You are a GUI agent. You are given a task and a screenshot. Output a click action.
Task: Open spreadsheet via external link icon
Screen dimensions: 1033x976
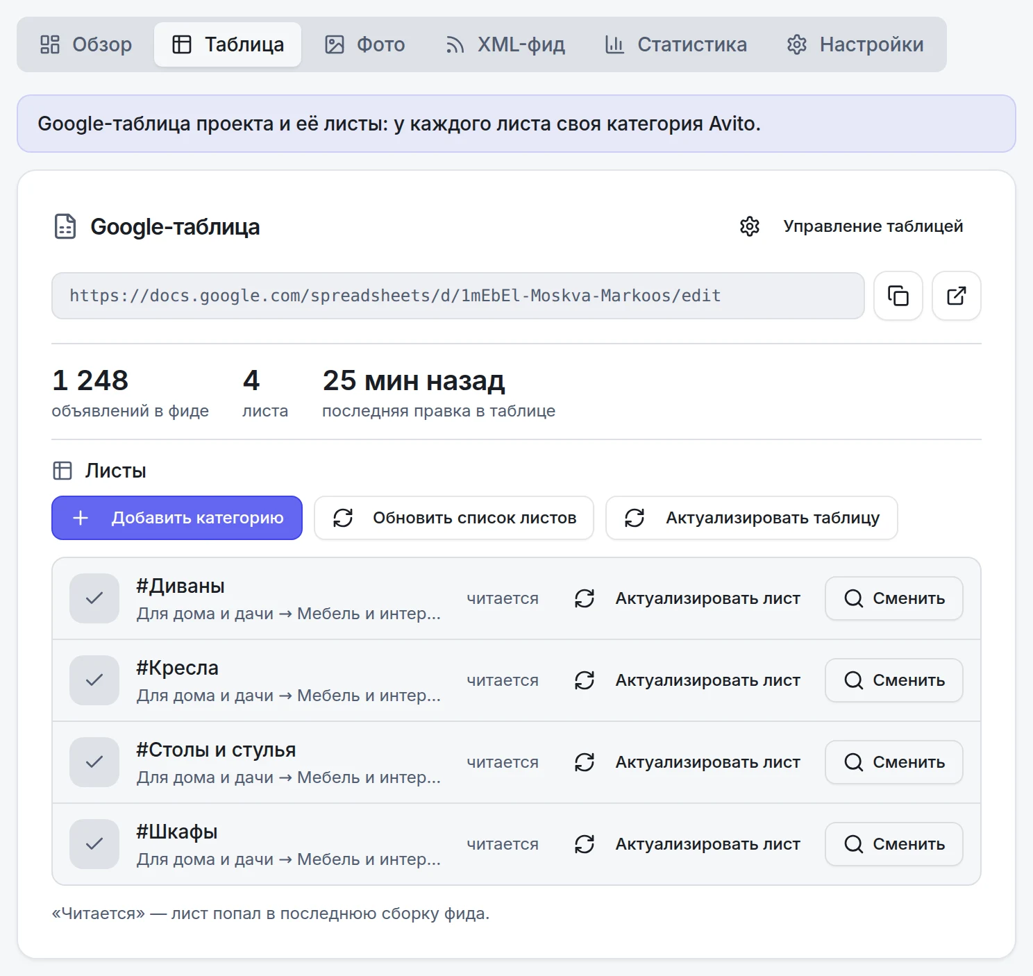(x=957, y=296)
